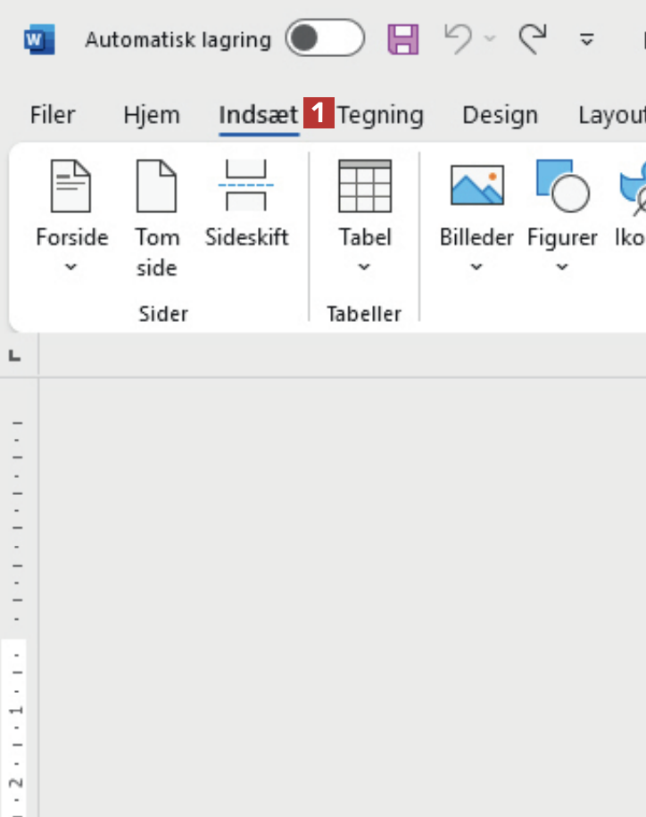Expand the Tabel dropdown chevron
646x817 pixels.
pos(364,267)
